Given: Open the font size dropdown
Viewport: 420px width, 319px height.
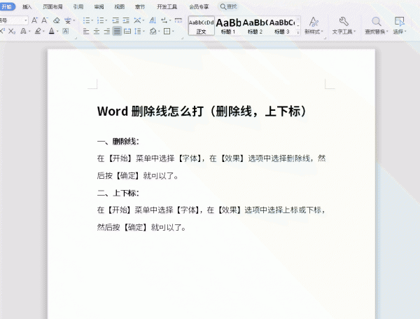Looking at the screenshot, I should pyautogui.click(x=26, y=20).
